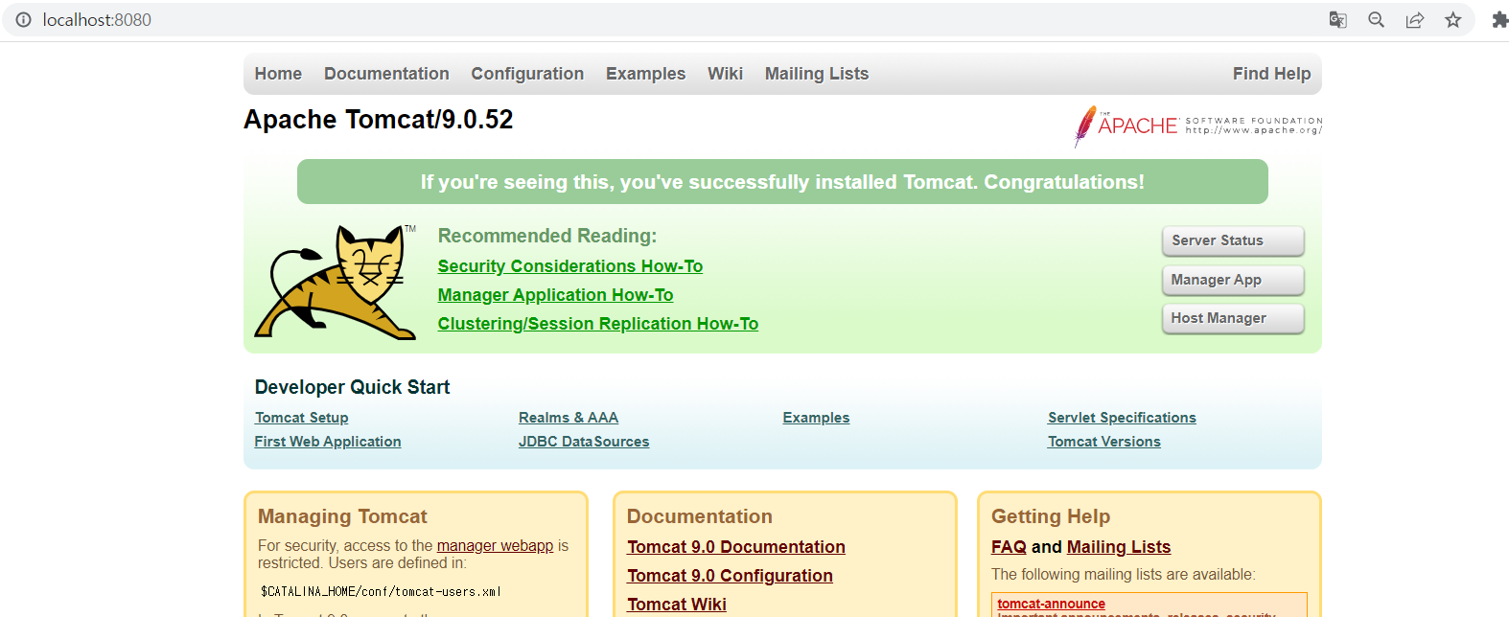Click the translate page icon
1509x617 pixels.
pos(1337,20)
